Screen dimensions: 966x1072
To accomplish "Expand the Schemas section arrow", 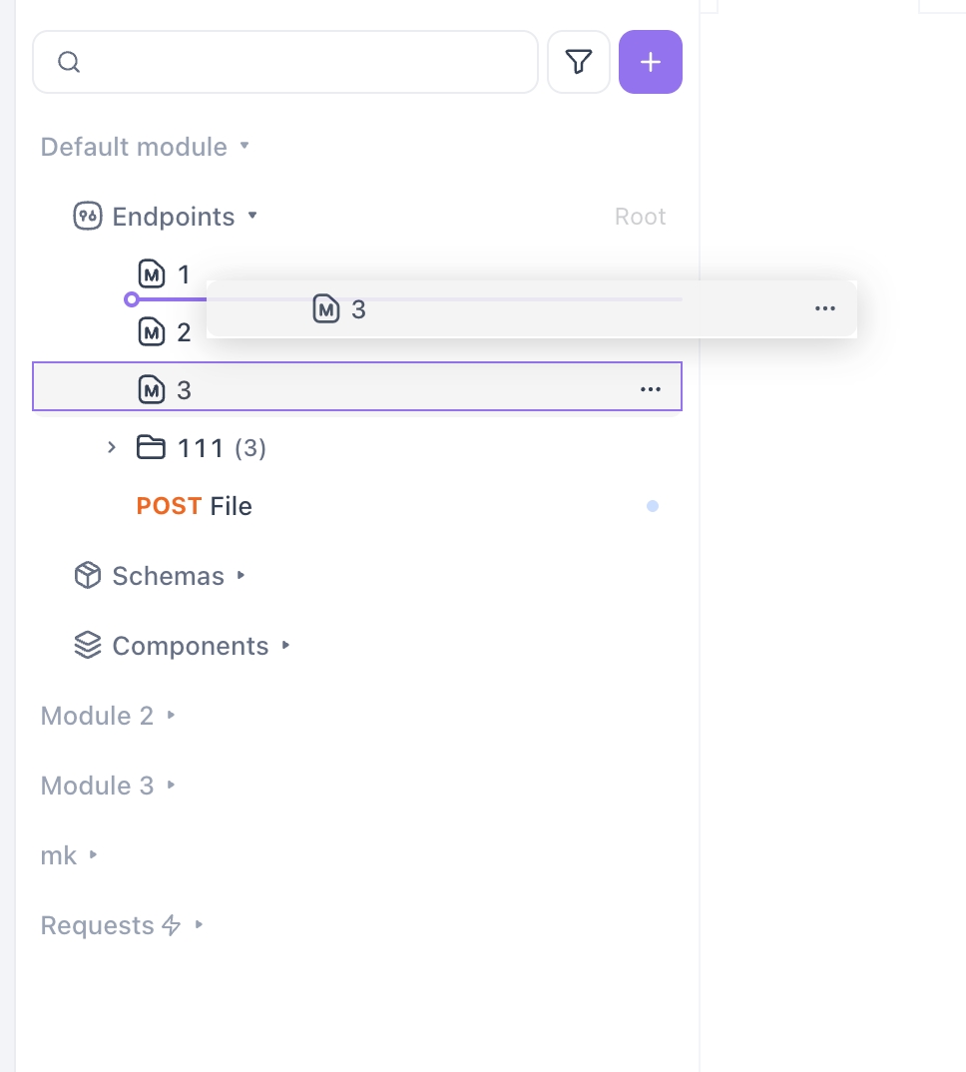I will [x=241, y=576].
